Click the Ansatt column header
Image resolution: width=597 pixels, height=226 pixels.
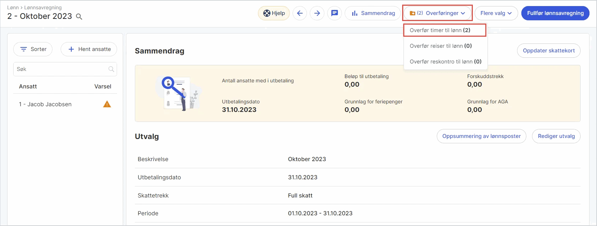click(28, 86)
